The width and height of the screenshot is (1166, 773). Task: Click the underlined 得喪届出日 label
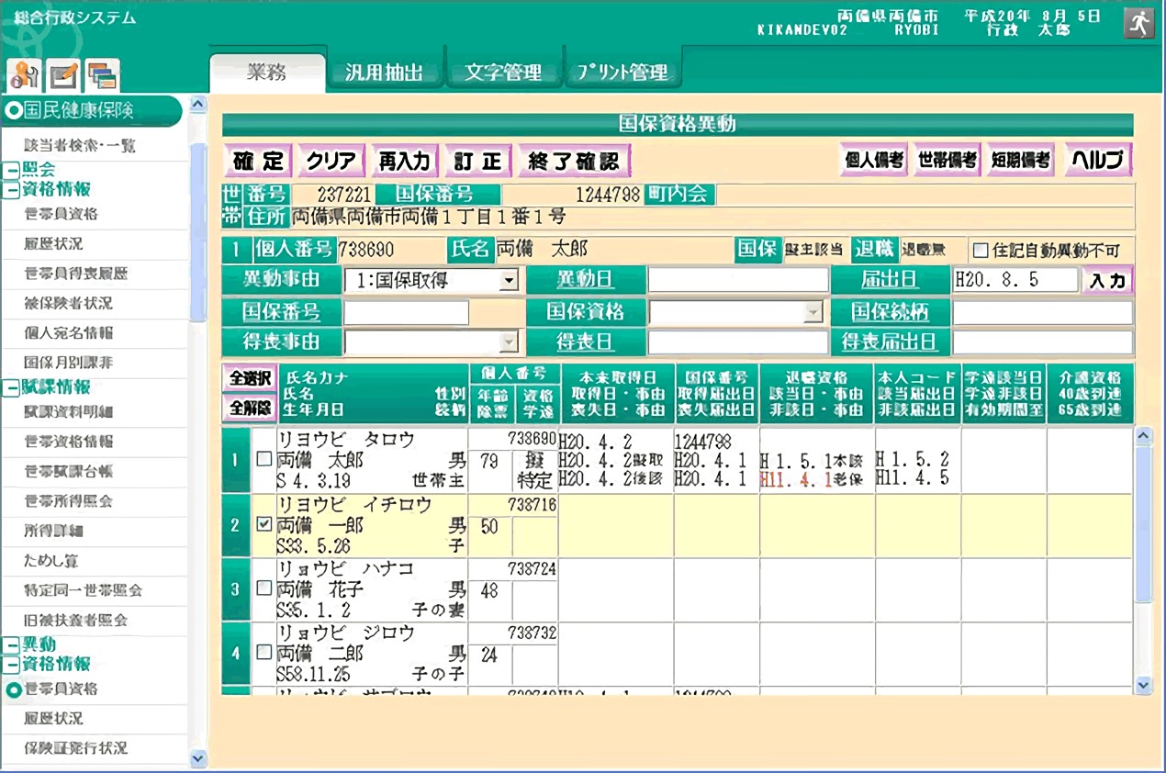[x=890, y=342]
